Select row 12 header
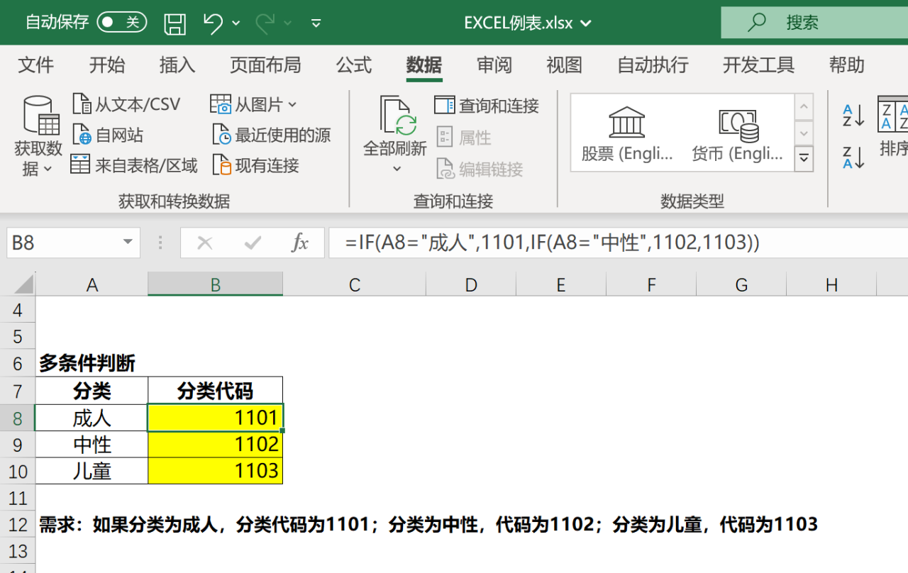908x573 pixels. point(18,525)
